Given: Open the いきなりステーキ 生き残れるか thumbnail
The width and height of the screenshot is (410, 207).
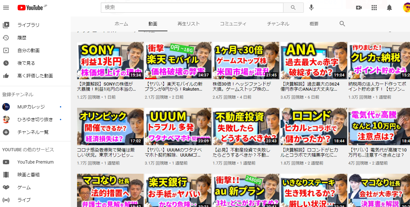Looking at the screenshot, I should (x=314, y=190).
